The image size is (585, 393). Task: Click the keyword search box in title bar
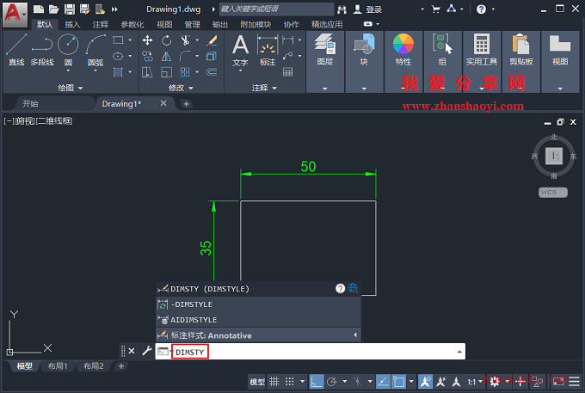[x=276, y=9]
